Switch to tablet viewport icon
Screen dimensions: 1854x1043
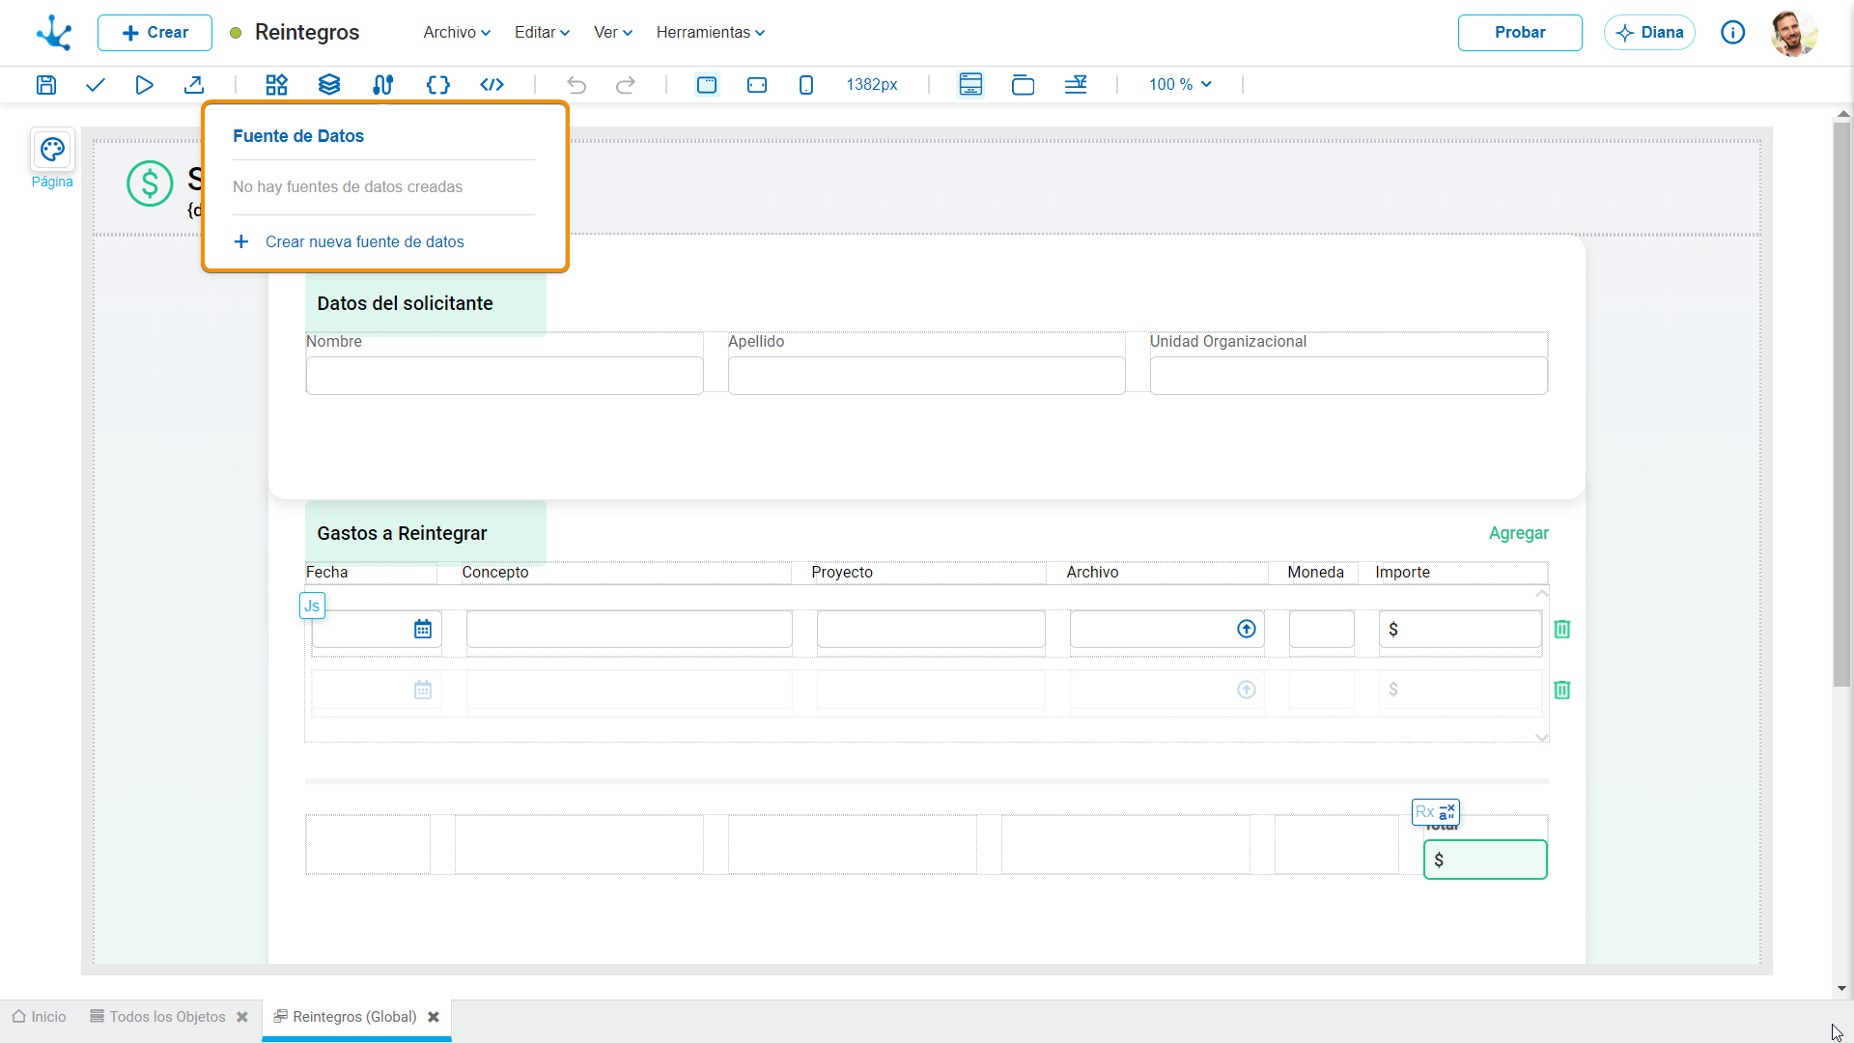pyautogui.click(x=757, y=85)
